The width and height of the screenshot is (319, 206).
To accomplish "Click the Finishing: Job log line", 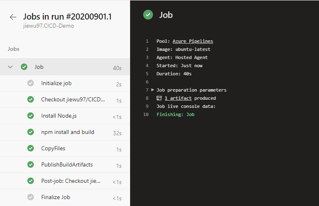I will [175, 114].
